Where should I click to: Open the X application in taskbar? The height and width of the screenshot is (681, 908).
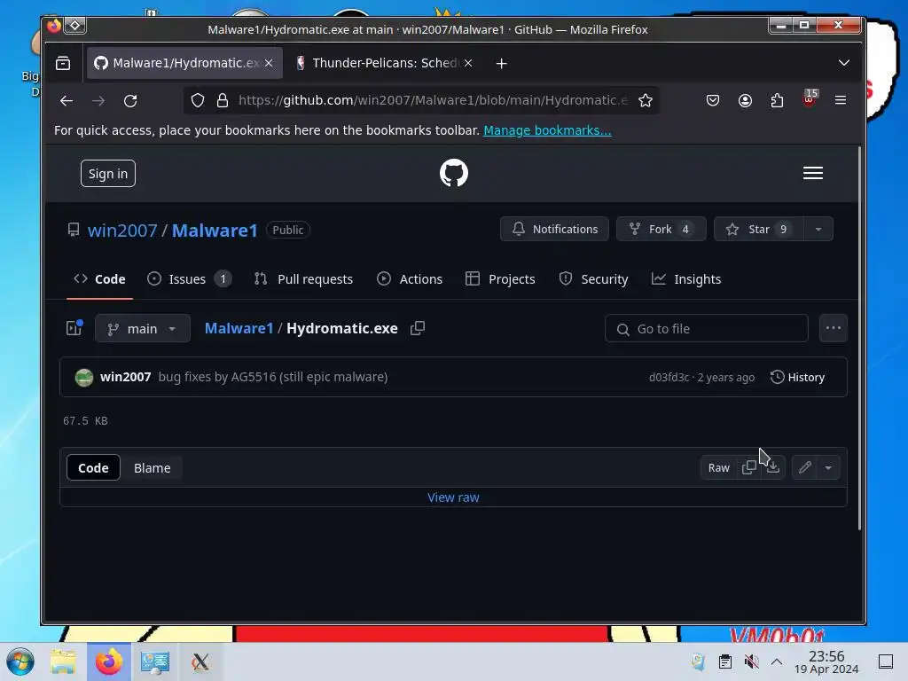(x=200, y=661)
